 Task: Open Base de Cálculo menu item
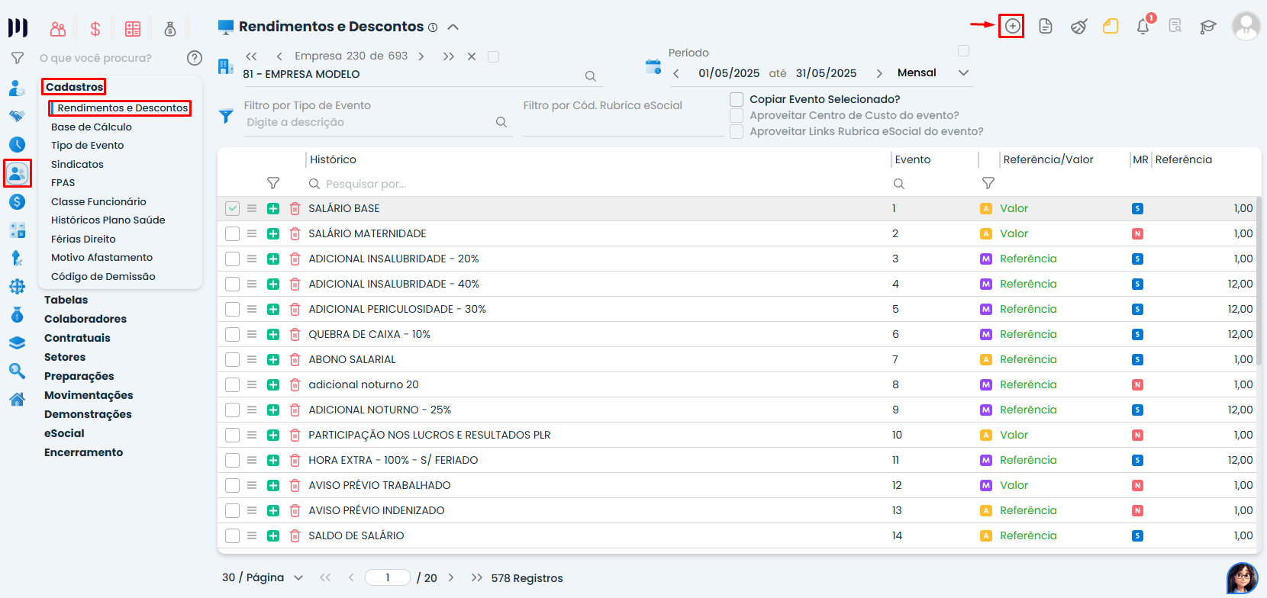[92, 127]
